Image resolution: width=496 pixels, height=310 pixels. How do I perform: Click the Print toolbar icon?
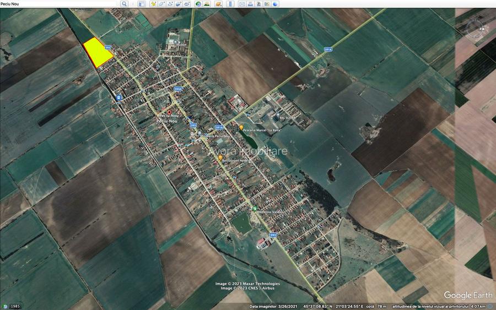pos(251,4)
